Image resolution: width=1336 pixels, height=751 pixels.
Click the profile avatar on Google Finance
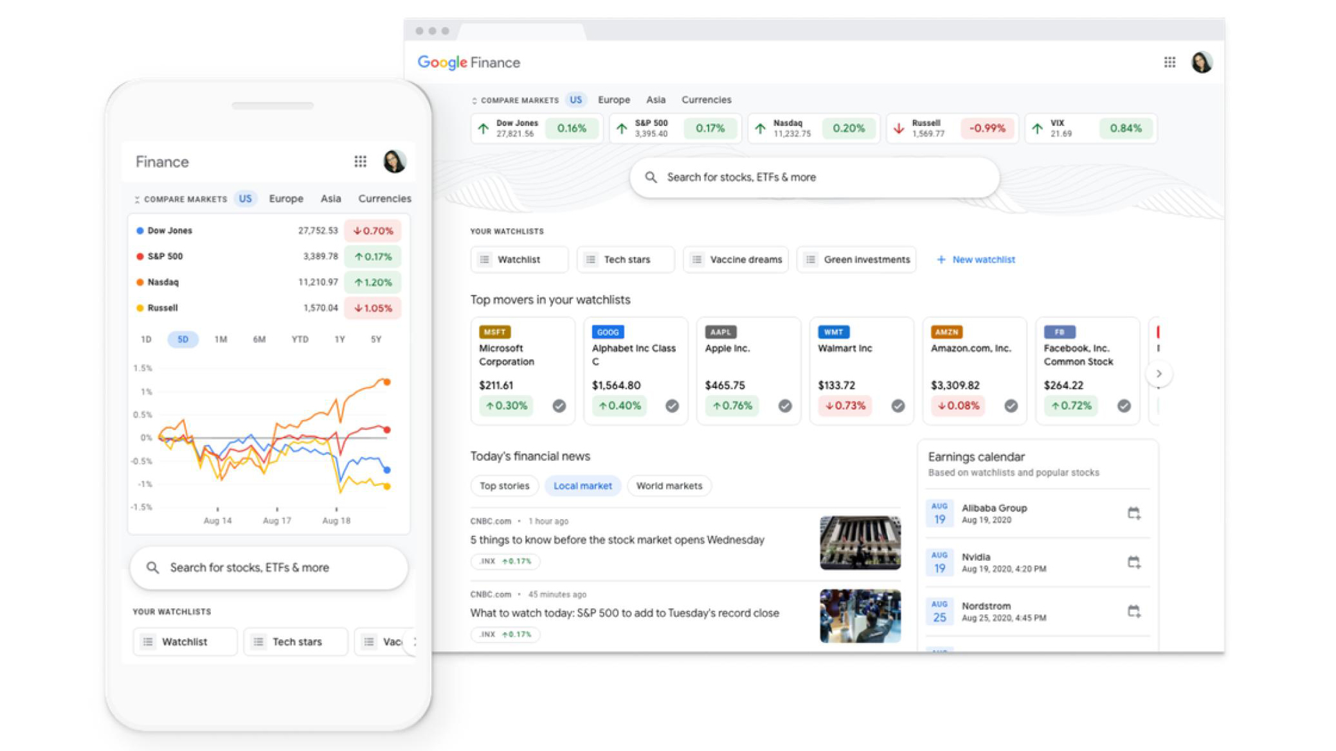click(1201, 62)
